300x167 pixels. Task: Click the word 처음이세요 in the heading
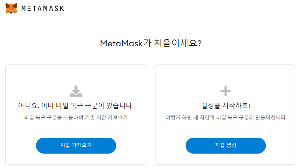(175, 43)
